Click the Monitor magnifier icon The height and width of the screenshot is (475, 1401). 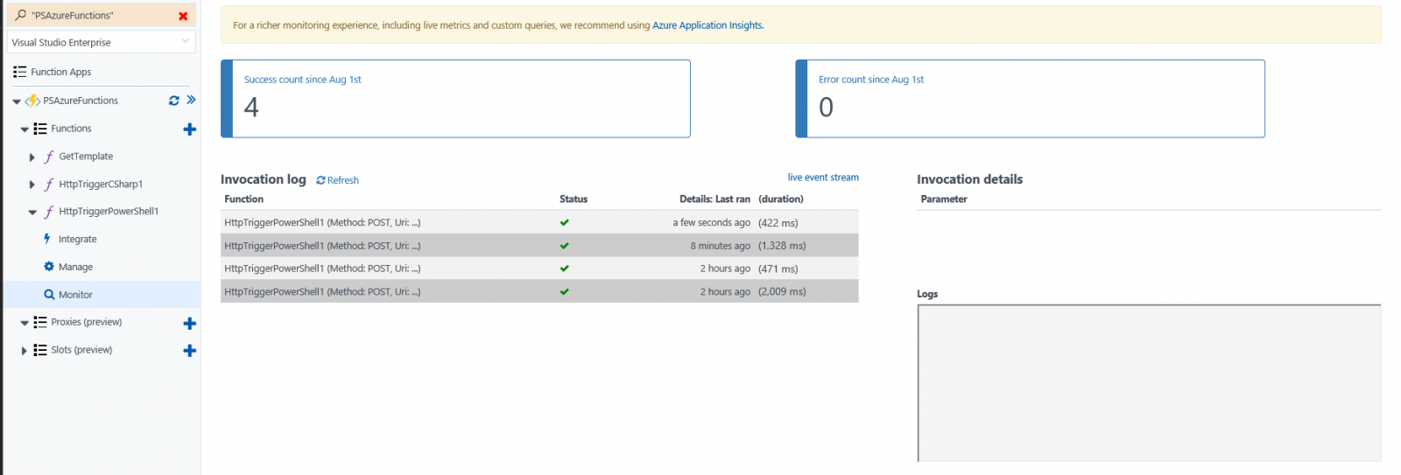pyautogui.click(x=49, y=295)
